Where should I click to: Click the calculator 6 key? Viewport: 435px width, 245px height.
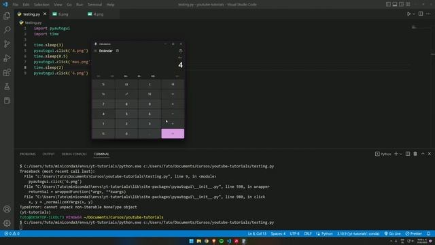point(150,114)
